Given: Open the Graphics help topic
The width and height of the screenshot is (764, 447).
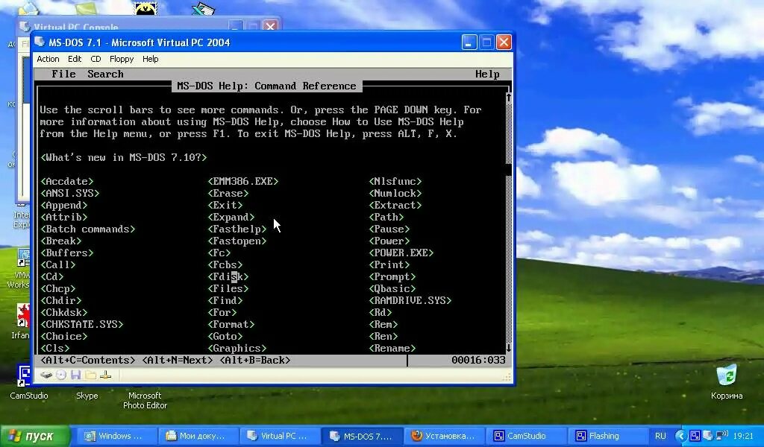Looking at the screenshot, I should point(237,348).
